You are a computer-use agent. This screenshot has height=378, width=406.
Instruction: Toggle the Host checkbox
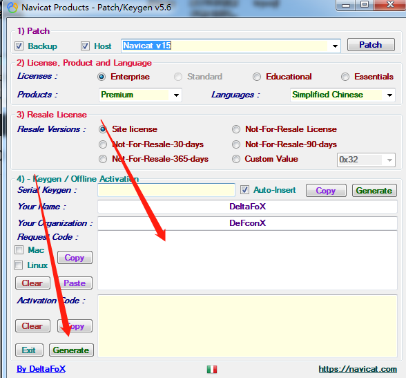pyautogui.click(x=85, y=46)
